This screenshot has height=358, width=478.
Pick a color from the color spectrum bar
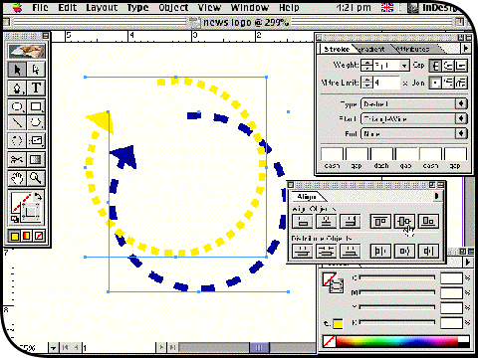pos(397,341)
